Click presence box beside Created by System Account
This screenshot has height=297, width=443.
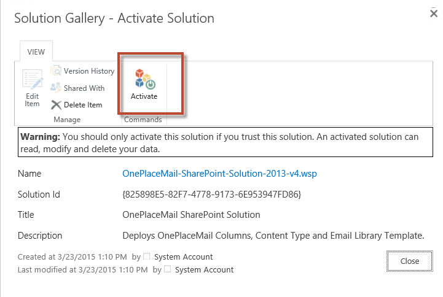pyautogui.click(x=146, y=256)
